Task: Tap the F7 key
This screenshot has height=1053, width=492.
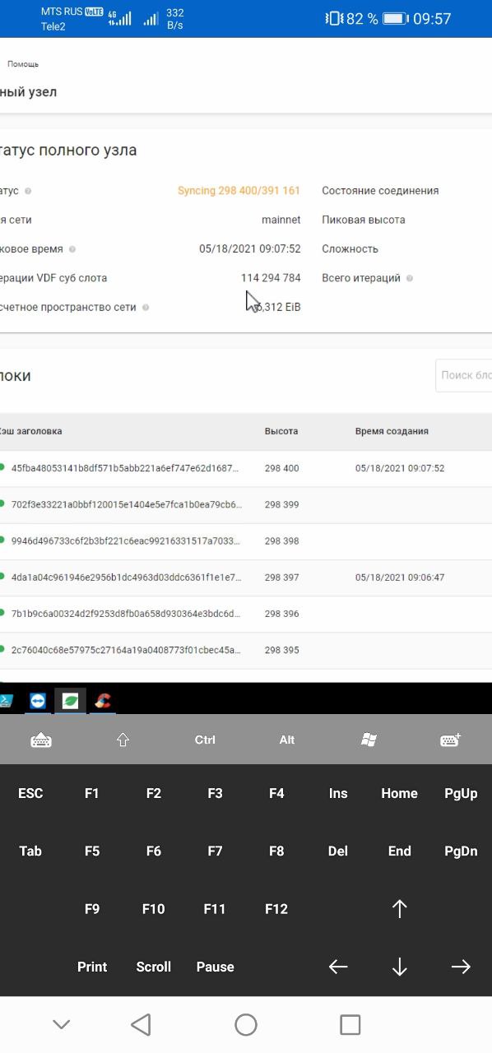Action: click(x=215, y=851)
